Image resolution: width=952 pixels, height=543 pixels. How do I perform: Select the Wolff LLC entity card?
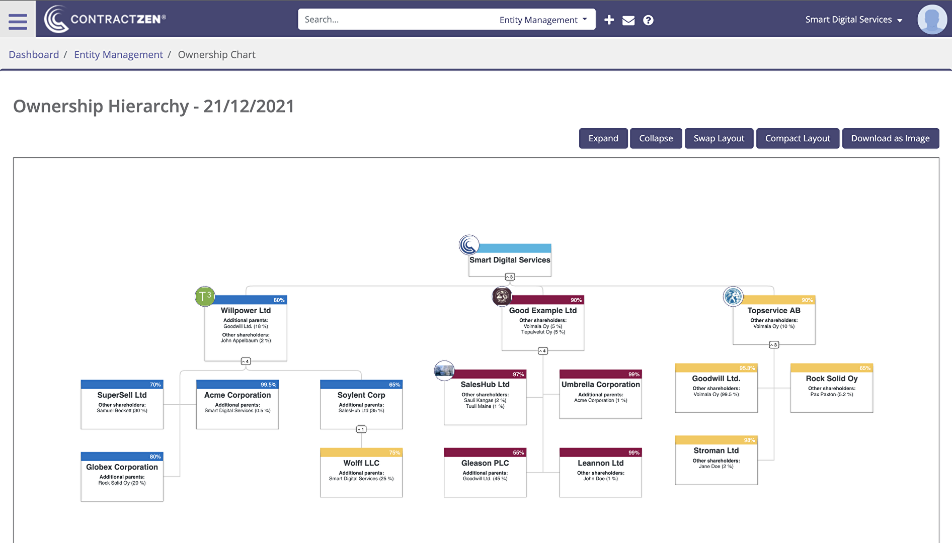point(361,473)
